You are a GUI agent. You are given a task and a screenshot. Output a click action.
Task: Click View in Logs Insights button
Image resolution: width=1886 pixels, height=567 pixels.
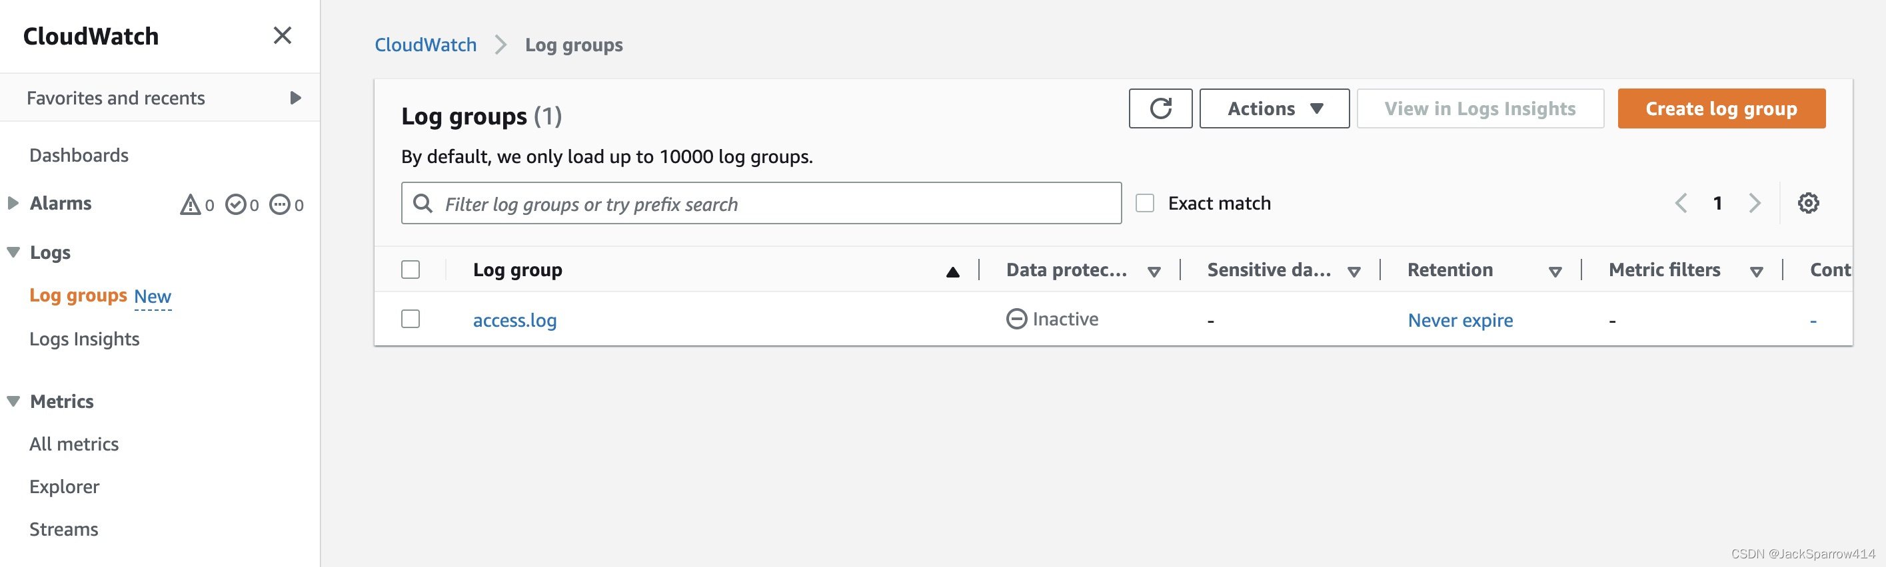pyautogui.click(x=1479, y=108)
